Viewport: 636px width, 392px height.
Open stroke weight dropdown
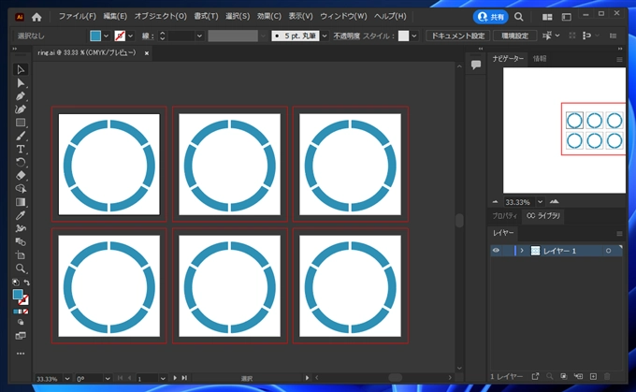click(x=199, y=36)
